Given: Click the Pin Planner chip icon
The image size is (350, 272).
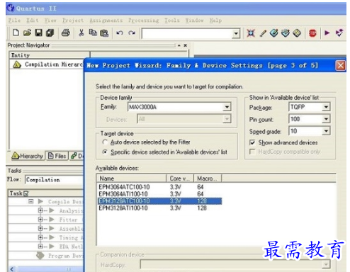Looking at the screenshot, I should [274, 33].
